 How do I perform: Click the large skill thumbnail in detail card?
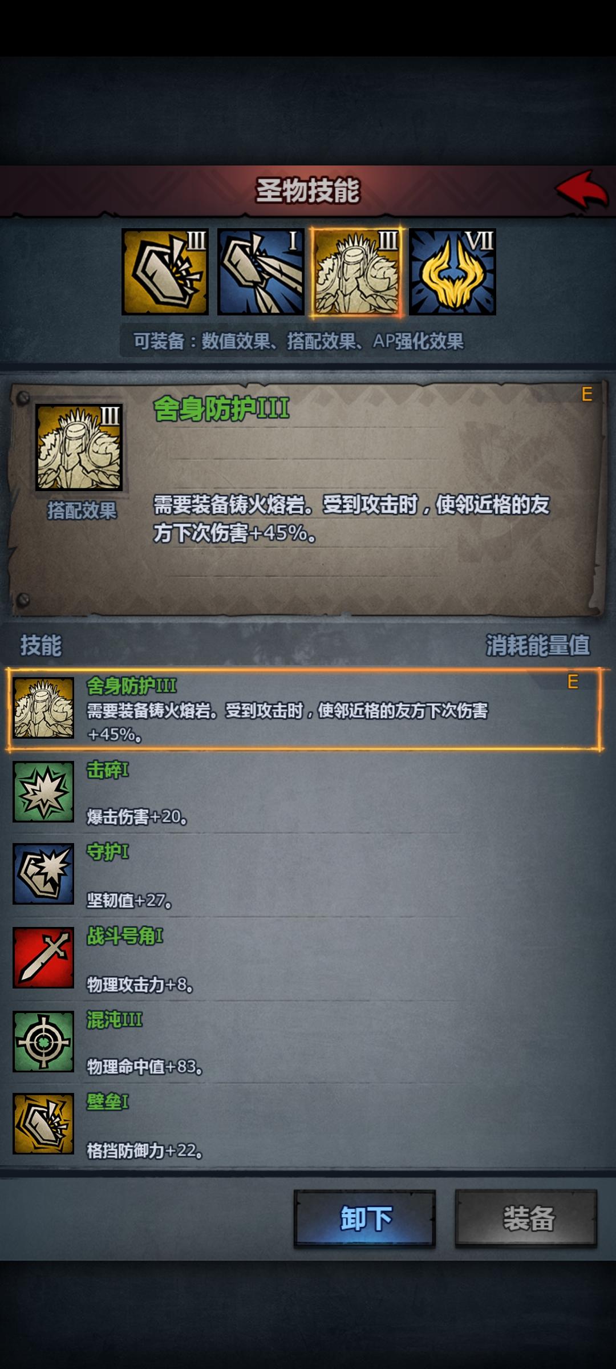(79, 447)
